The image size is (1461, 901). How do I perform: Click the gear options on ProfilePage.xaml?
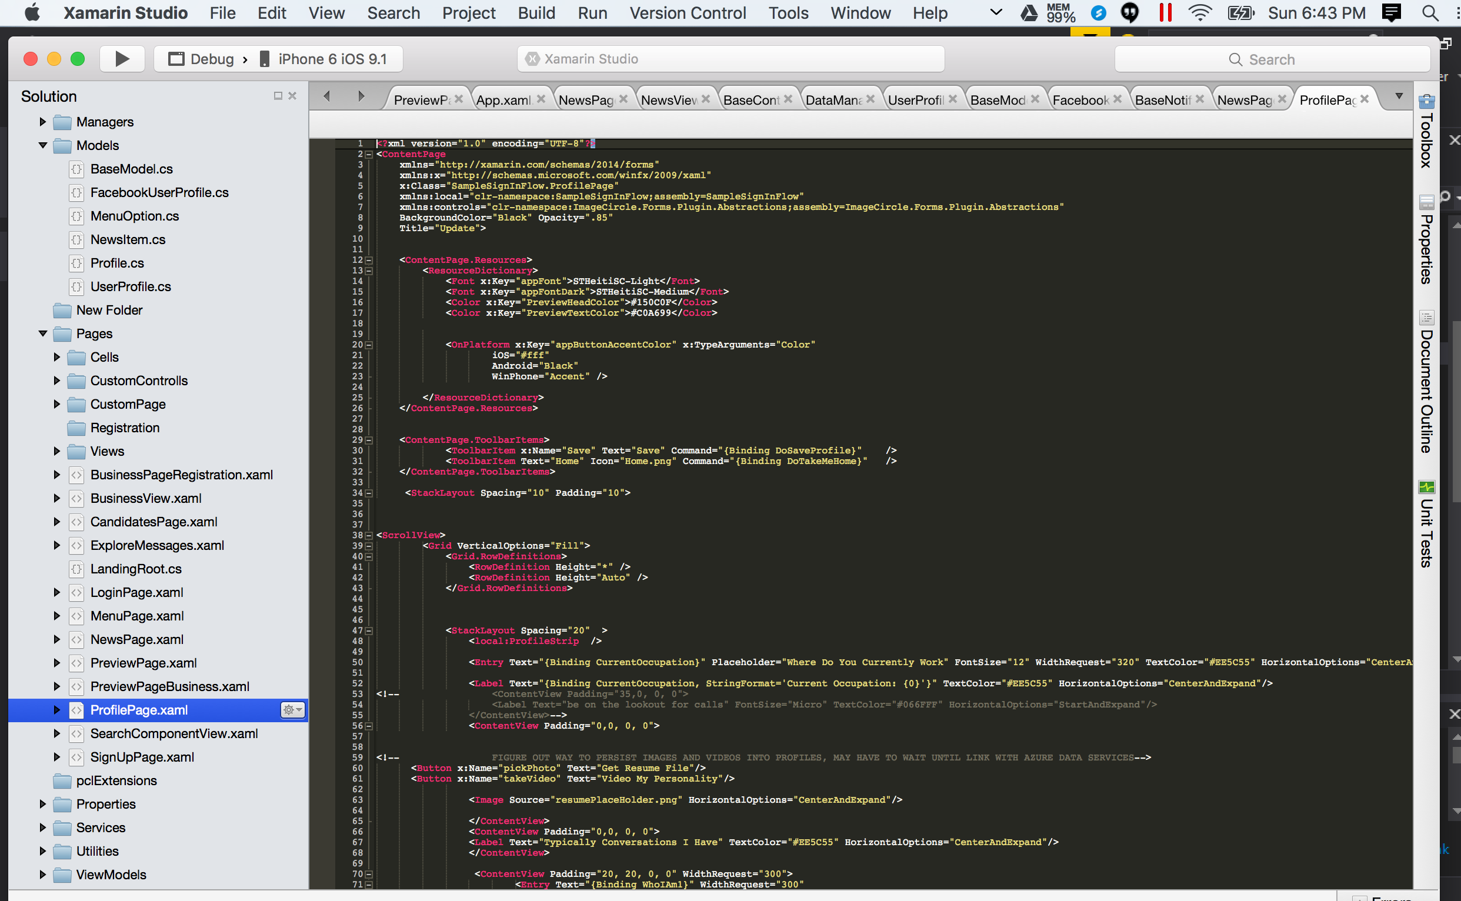click(292, 710)
